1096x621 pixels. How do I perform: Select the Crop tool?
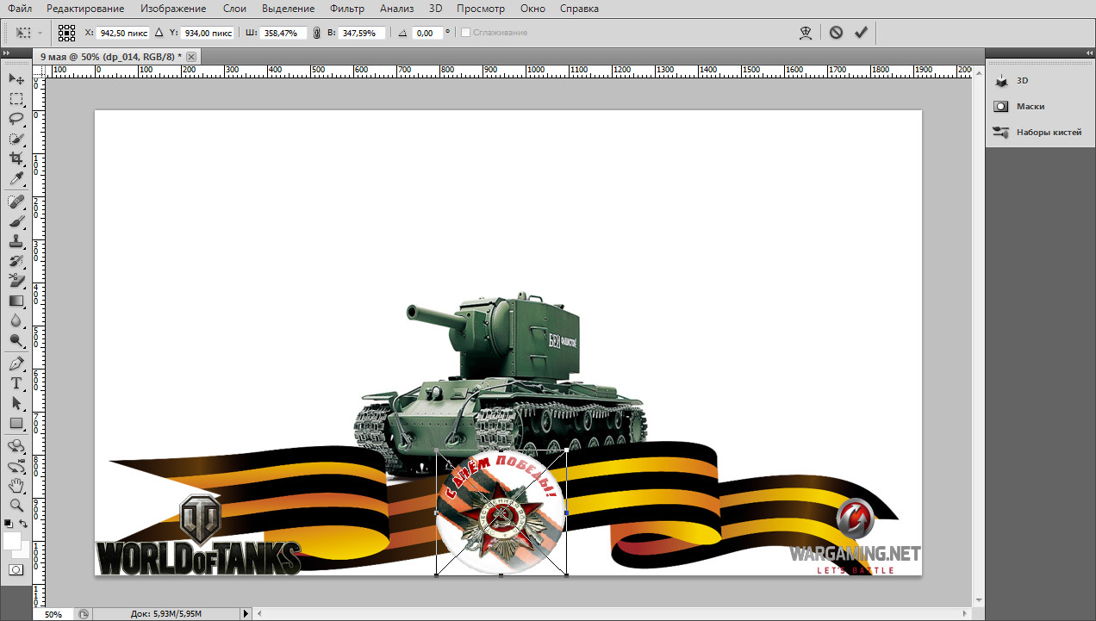pyautogui.click(x=16, y=158)
